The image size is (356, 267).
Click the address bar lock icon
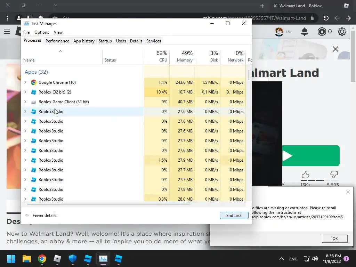[x=312, y=18]
